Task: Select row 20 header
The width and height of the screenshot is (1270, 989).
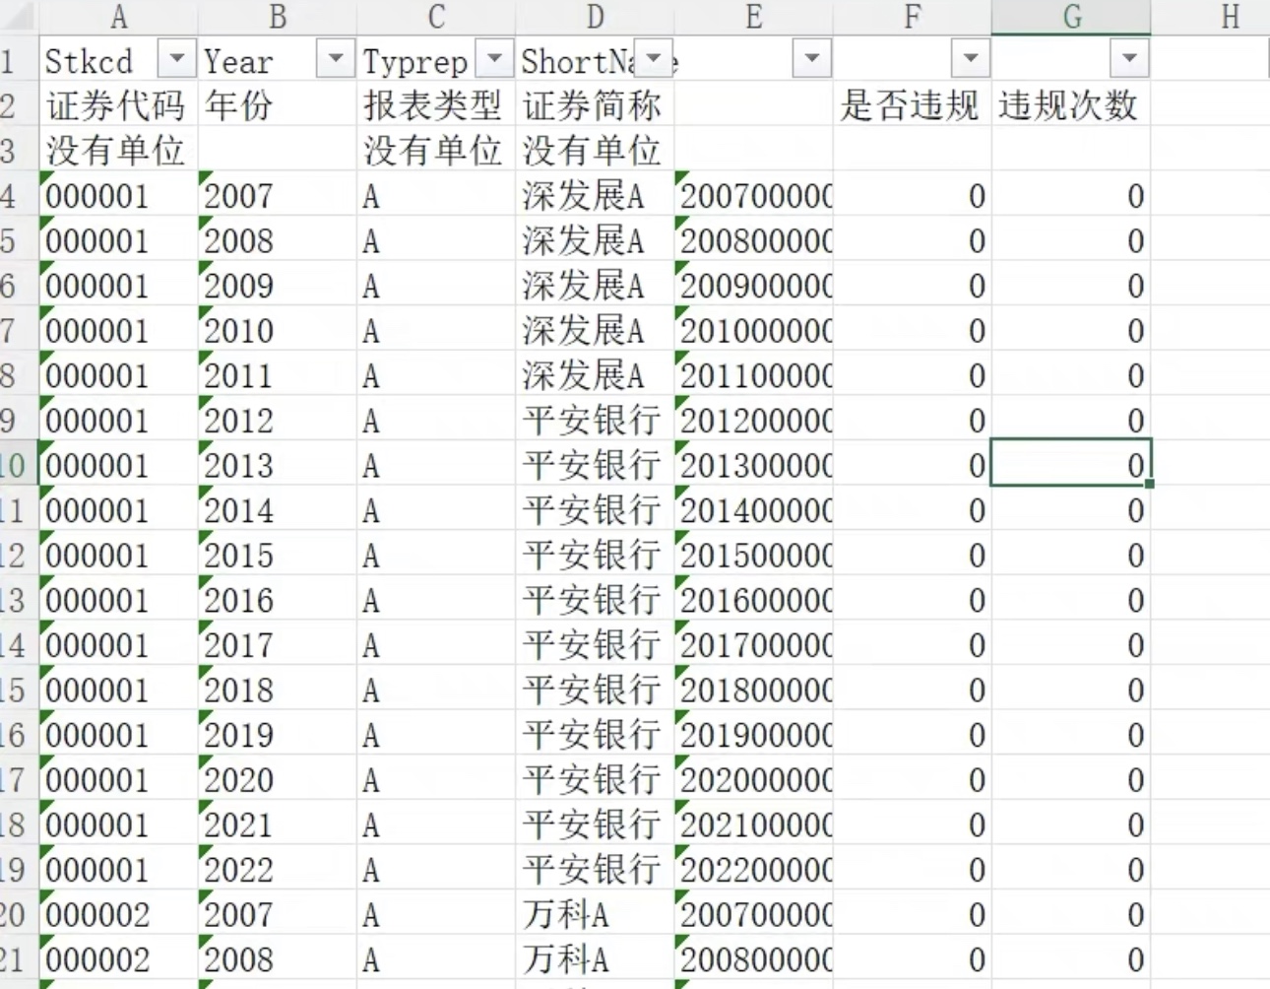Action: (x=19, y=914)
